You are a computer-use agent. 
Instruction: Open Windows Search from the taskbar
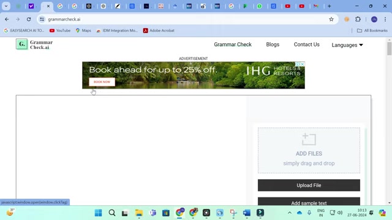click(x=112, y=213)
